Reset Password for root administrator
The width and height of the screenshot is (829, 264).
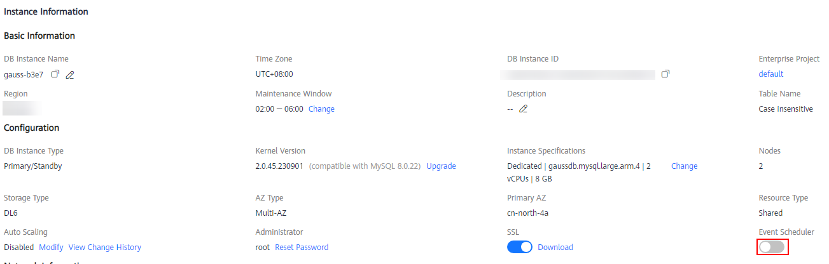point(302,247)
